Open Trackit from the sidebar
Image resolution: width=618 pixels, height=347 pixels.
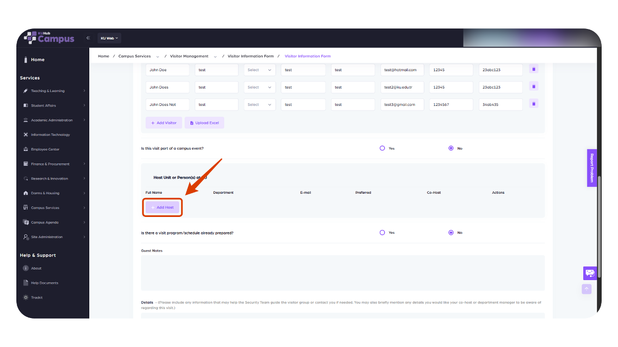click(36, 298)
